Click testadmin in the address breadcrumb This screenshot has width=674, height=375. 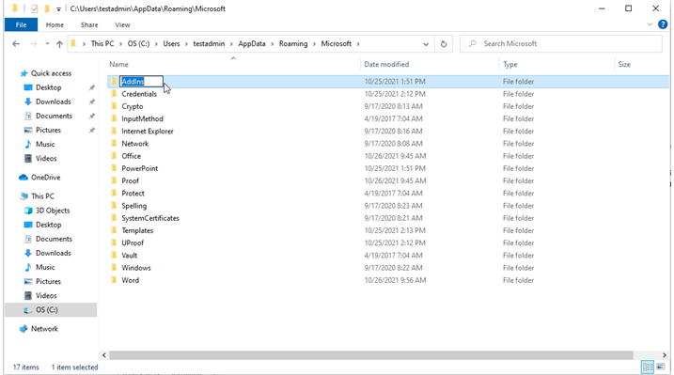pos(209,44)
